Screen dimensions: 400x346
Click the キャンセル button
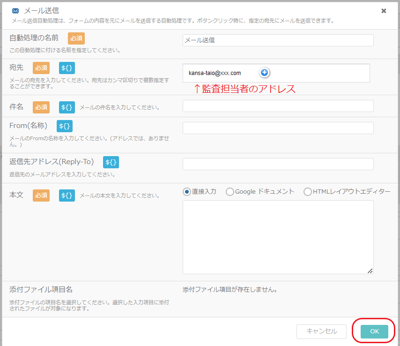coord(321,331)
